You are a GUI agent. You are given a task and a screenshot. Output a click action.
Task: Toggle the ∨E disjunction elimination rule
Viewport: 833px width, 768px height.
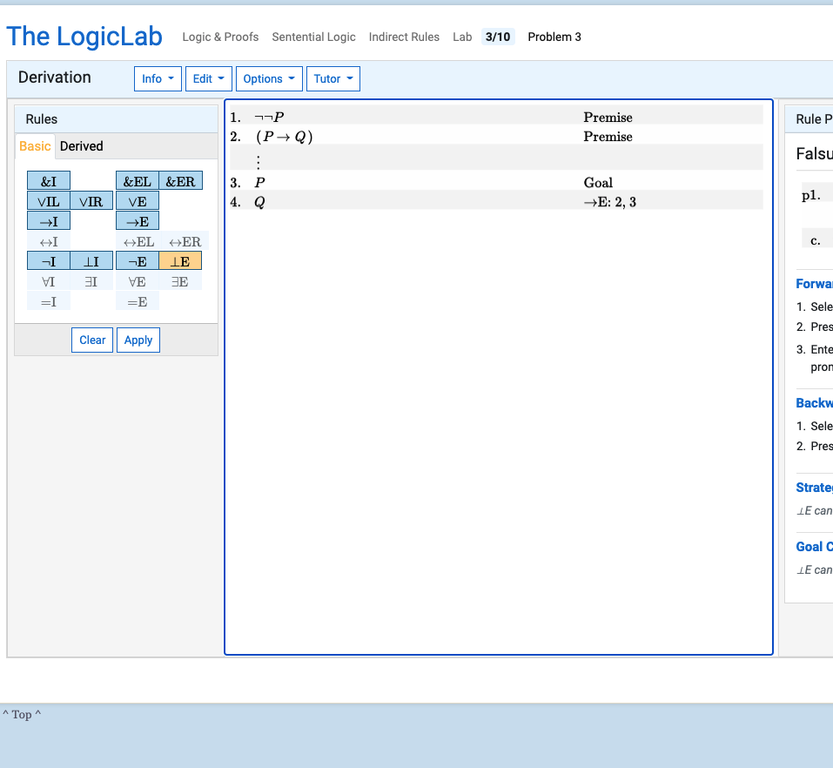[136, 201]
